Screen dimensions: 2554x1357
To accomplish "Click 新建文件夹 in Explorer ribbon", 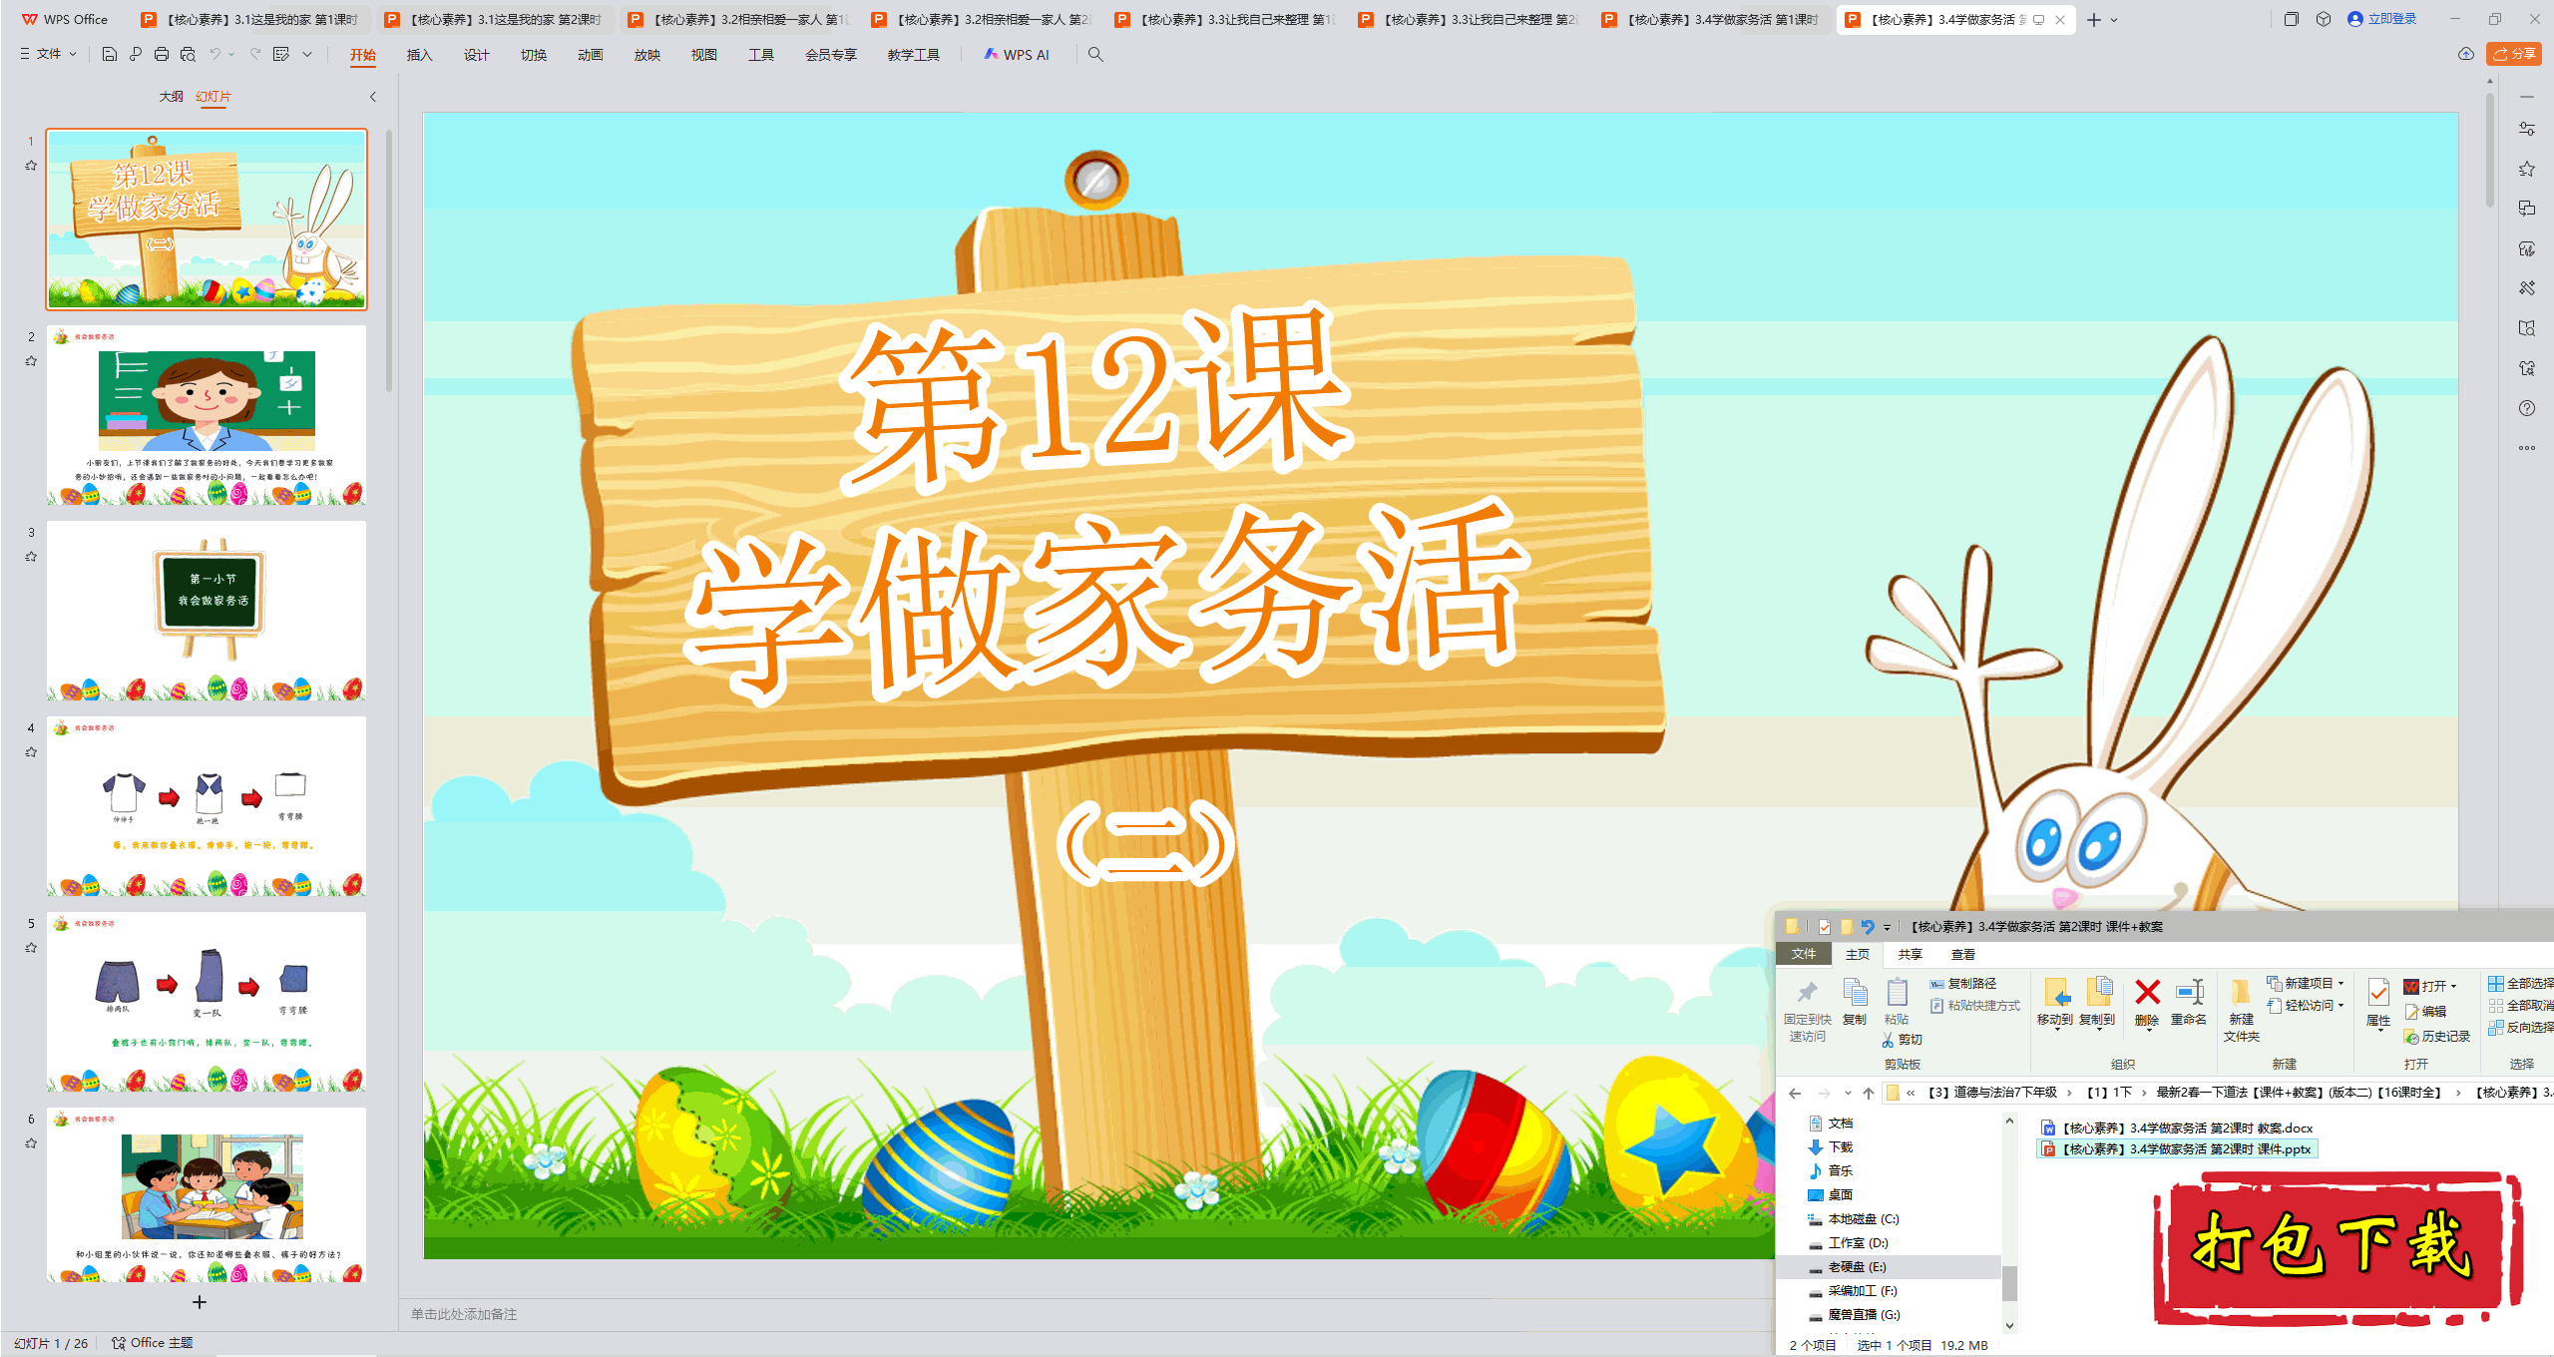I will [2242, 1010].
